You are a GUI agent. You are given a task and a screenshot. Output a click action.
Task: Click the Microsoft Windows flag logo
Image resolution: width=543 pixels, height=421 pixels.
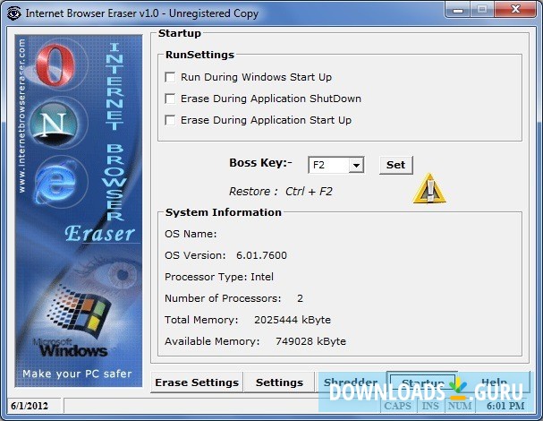79,314
